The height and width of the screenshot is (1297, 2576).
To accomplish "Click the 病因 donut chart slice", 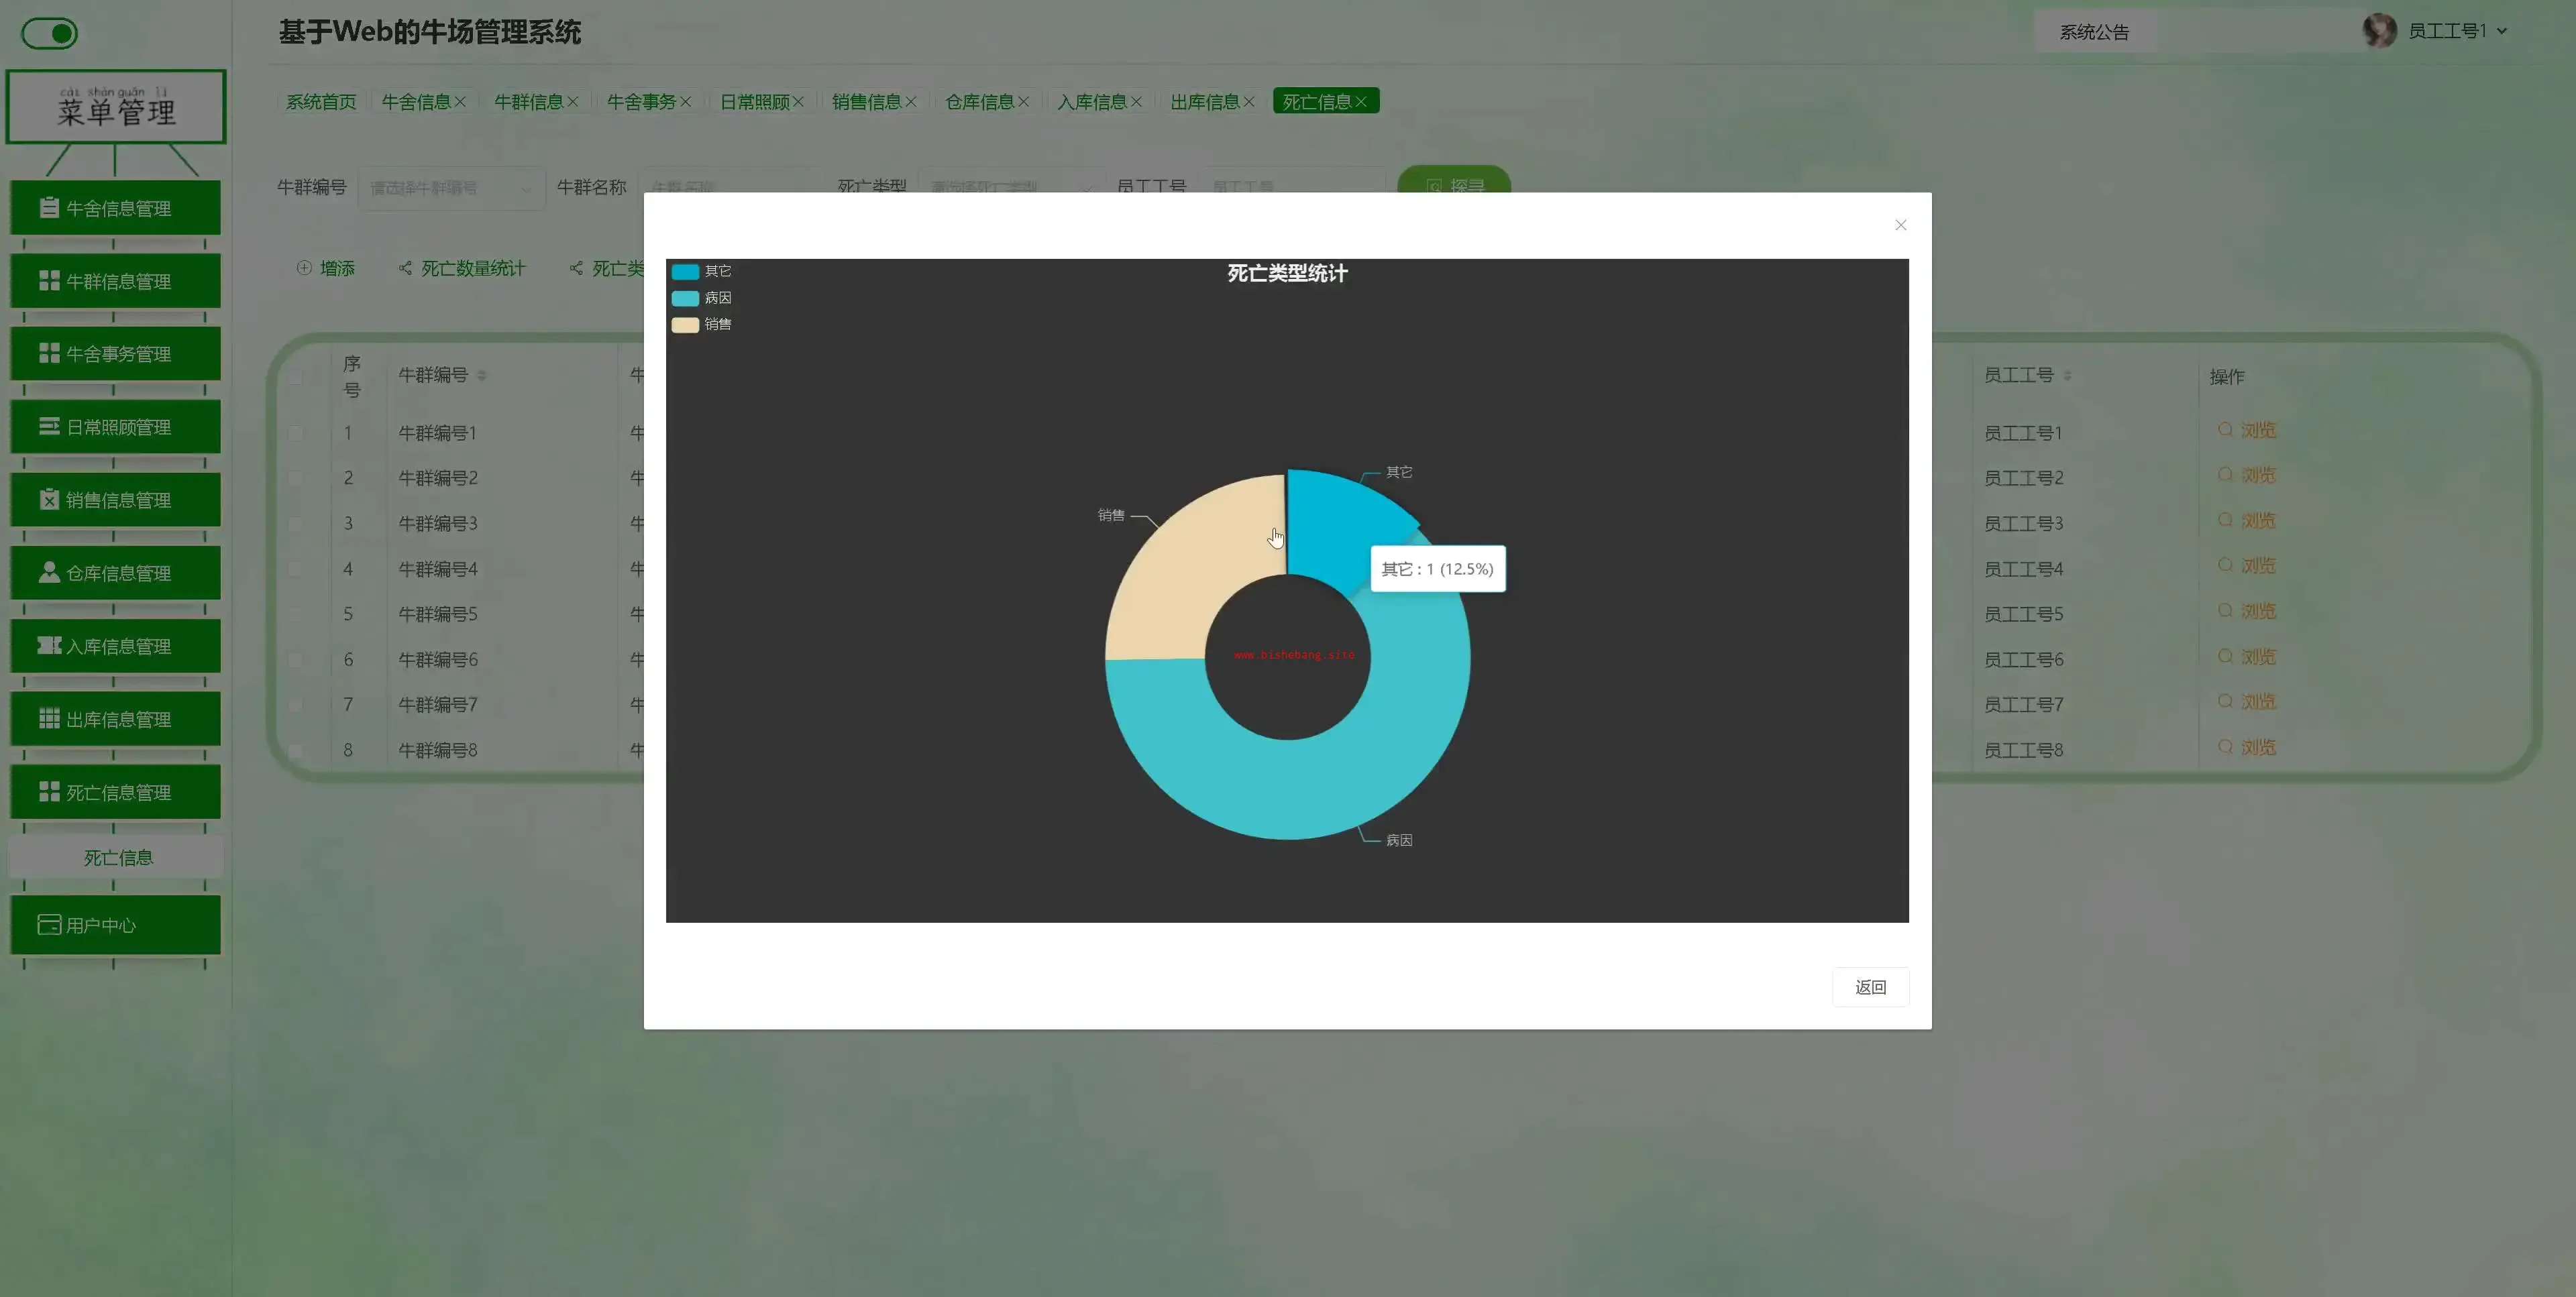I will [1290, 790].
